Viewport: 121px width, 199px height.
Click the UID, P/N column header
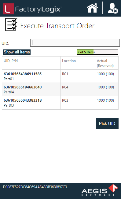(x=31, y=63)
